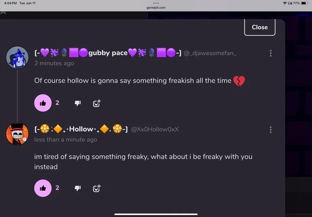312x217 pixels.
Task: Open options menu for Hollow's reply
Action: (271, 130)
